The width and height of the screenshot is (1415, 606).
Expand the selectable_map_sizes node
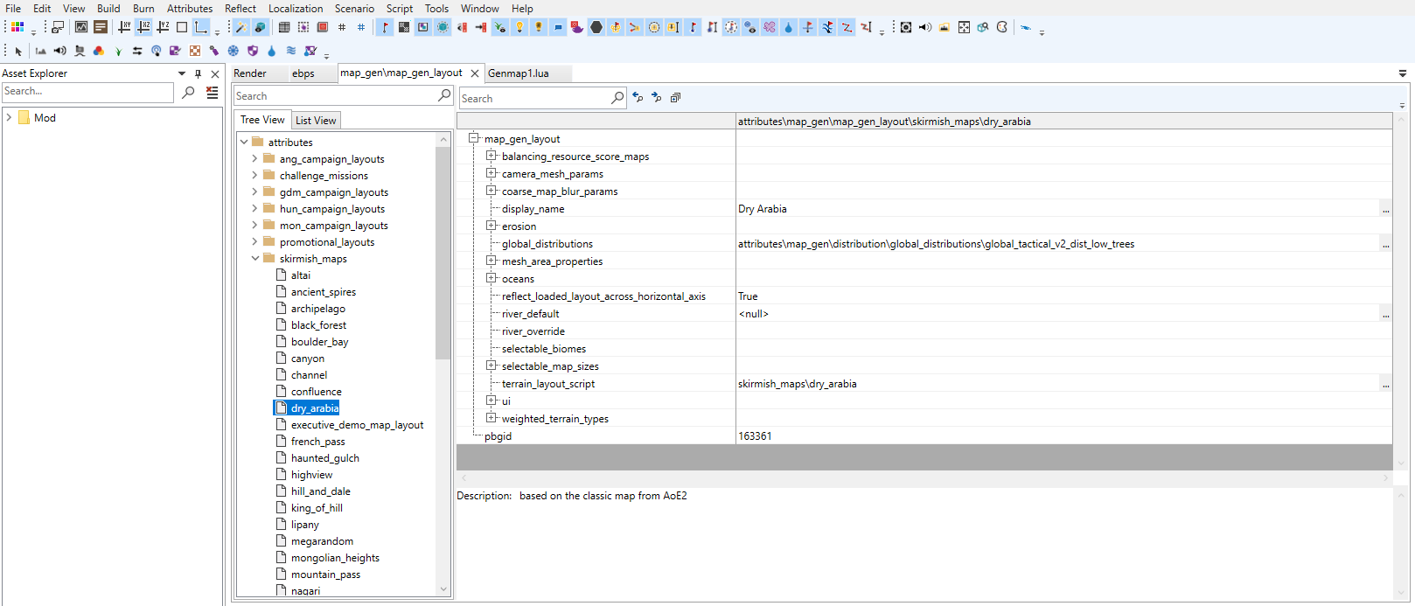[491, 366]
